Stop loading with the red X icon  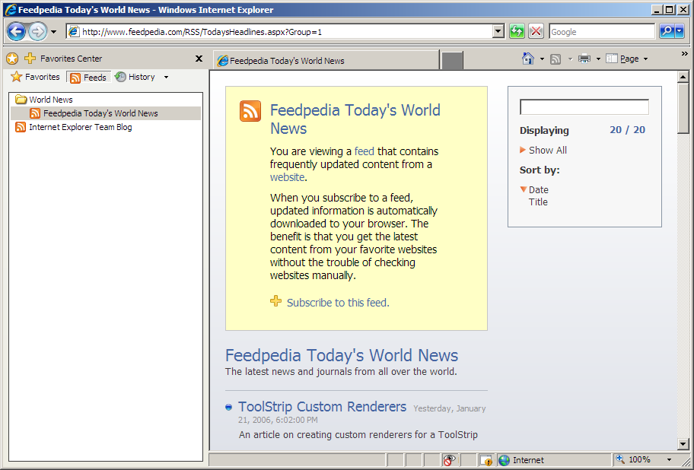click(536, 31)
